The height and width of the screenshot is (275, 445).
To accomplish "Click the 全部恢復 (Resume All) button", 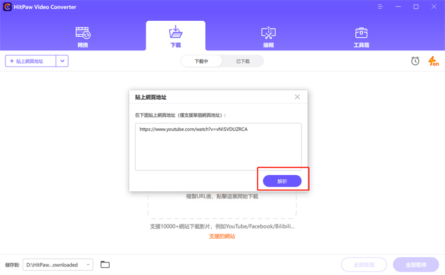I will (364, 265).
